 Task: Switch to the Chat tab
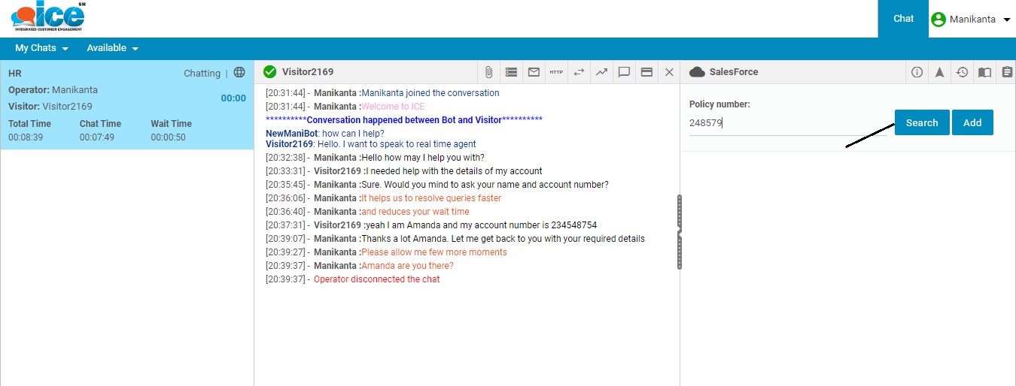pos(903,19)
